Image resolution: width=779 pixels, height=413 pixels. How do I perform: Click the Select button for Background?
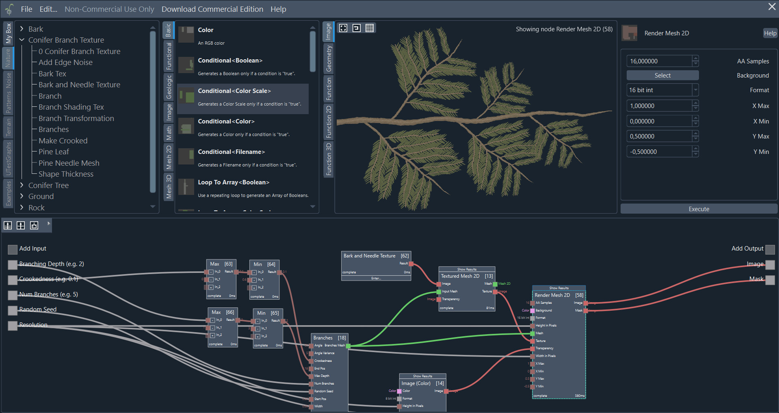point(662,75)
